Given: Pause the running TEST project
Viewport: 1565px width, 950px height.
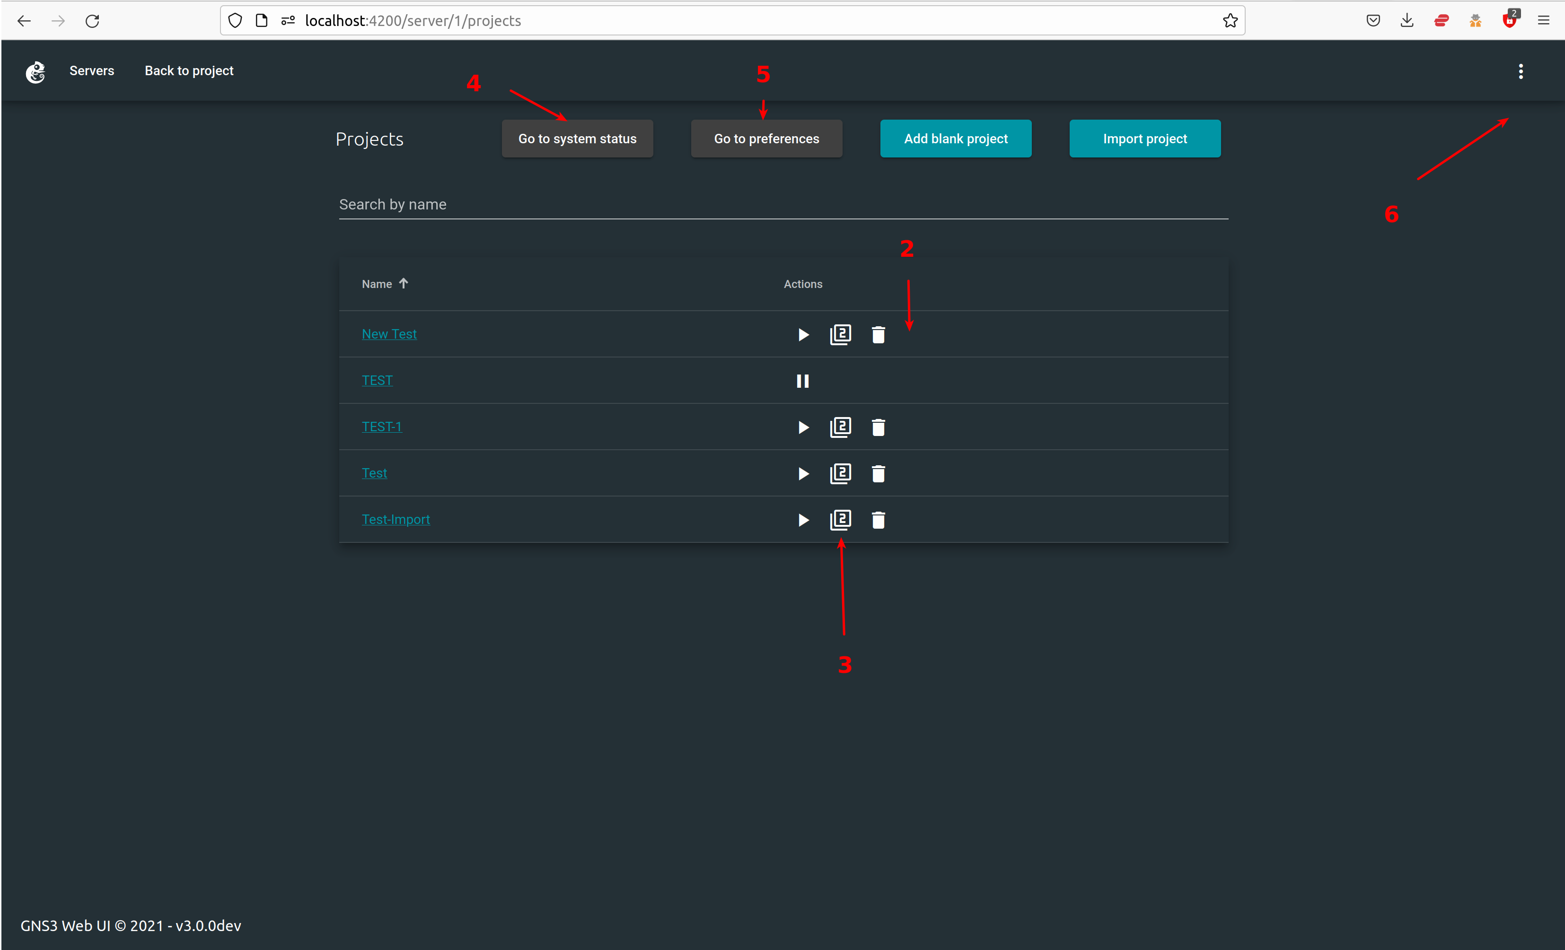Looking at the screenshot, I should (803, 381).
